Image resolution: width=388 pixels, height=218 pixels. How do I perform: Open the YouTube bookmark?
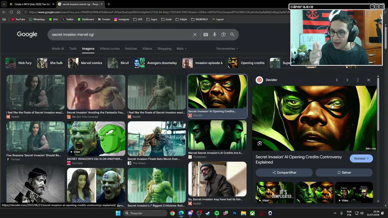click(x=18, y=19)
